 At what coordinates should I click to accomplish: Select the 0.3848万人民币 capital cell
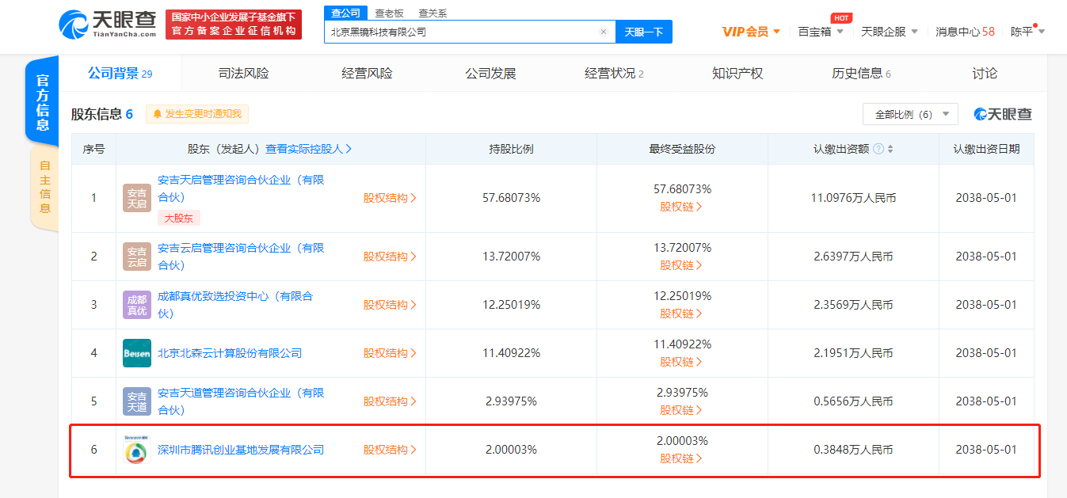click(x=853, y=450)
